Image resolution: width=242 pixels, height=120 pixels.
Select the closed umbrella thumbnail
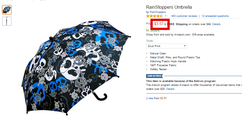point(7,21)
